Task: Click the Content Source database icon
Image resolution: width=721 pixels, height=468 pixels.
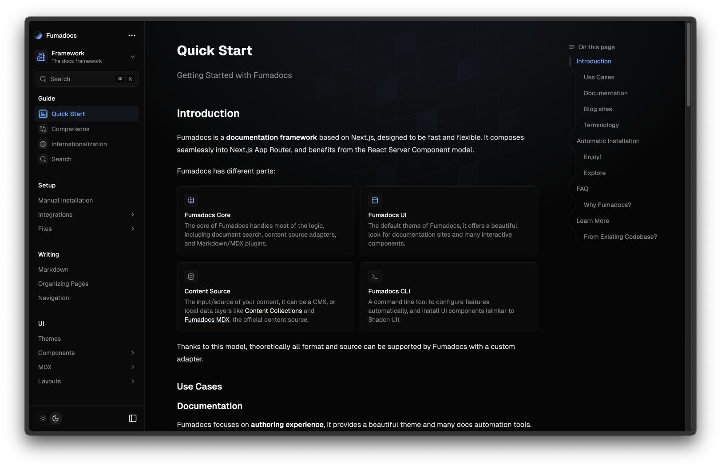Action: click(191, 277)
